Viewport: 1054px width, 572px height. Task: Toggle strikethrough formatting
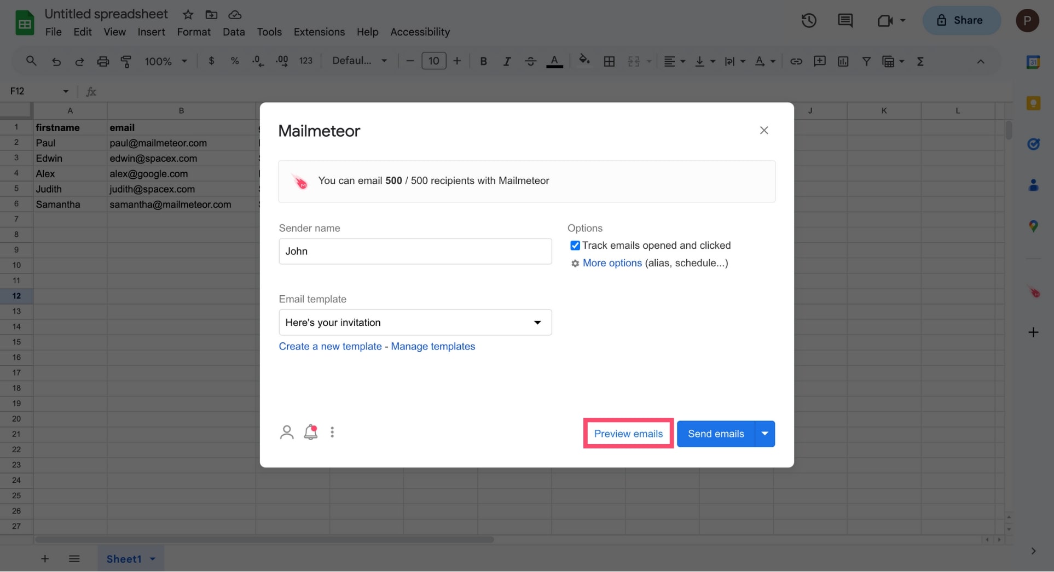pos(530,61)
